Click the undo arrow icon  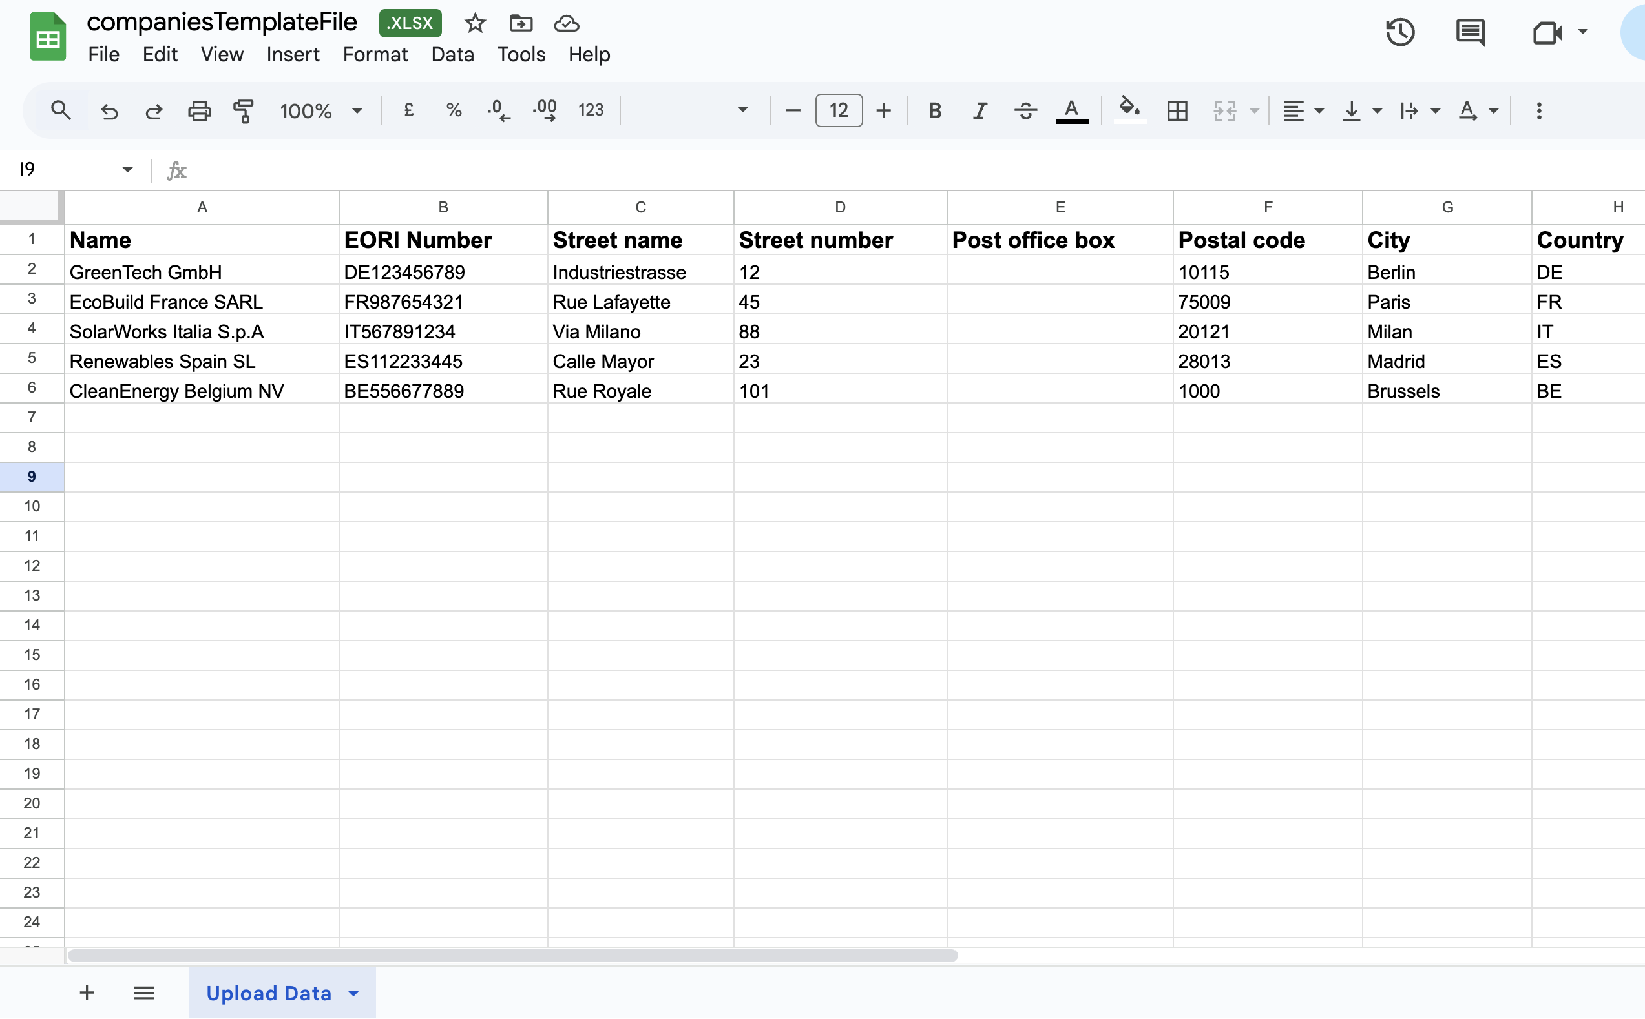[x=109, y=110]
